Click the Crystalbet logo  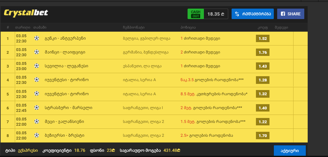point(26,13)
